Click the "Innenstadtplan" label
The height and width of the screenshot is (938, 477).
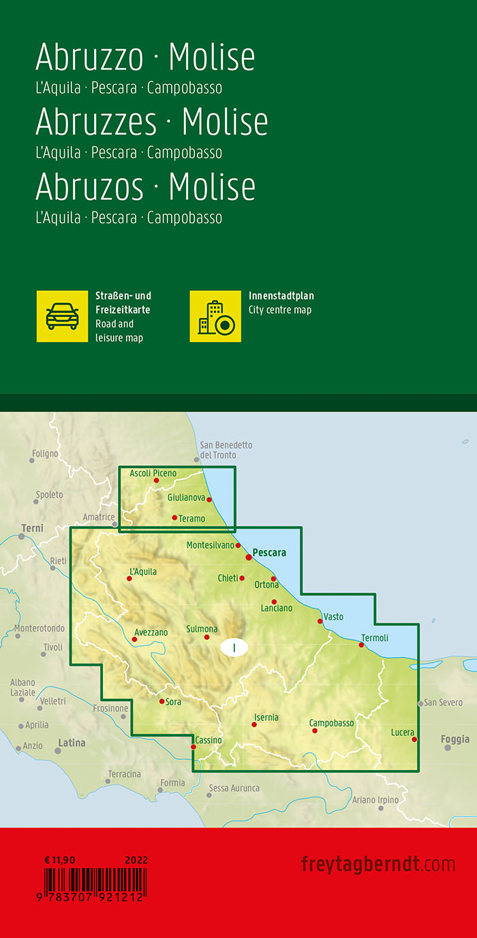click(281, 296)
